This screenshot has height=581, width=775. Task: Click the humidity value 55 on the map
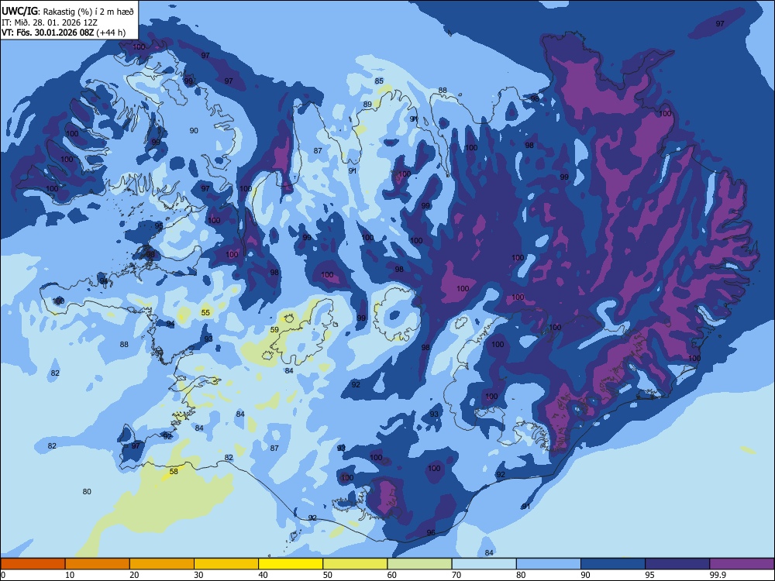tap(205, 313)
